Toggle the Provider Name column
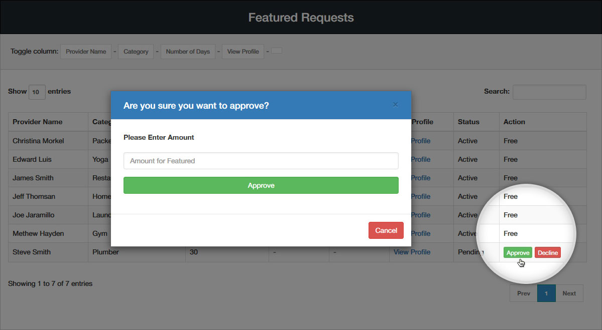The image size is (602, 330). click(x=86, y=52)
